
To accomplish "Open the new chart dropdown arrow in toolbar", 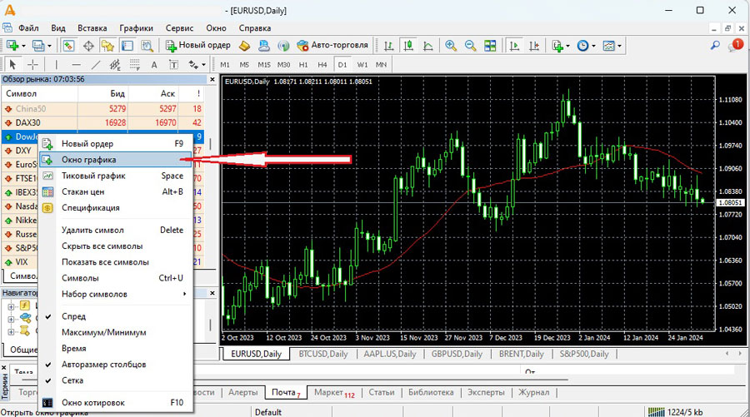I will point(24,46).
